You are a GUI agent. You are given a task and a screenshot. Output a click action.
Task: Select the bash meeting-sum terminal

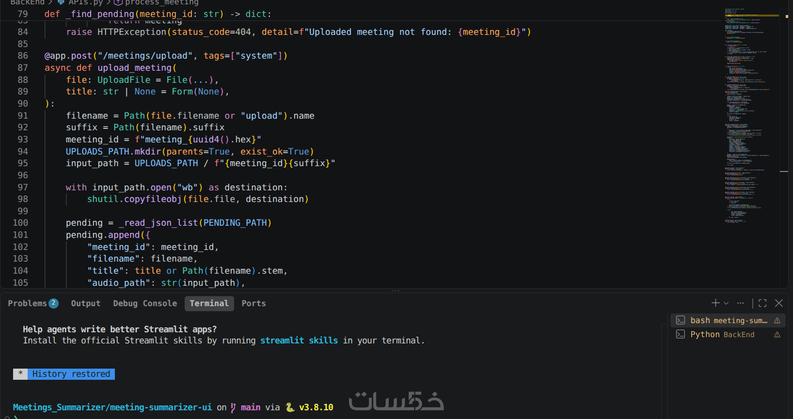coord(728,320)
